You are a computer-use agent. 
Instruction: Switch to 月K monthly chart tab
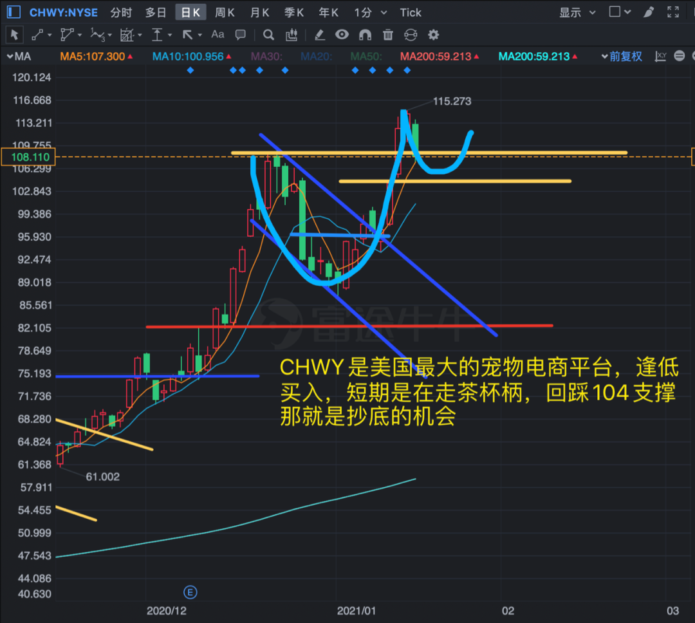(259, 12)
